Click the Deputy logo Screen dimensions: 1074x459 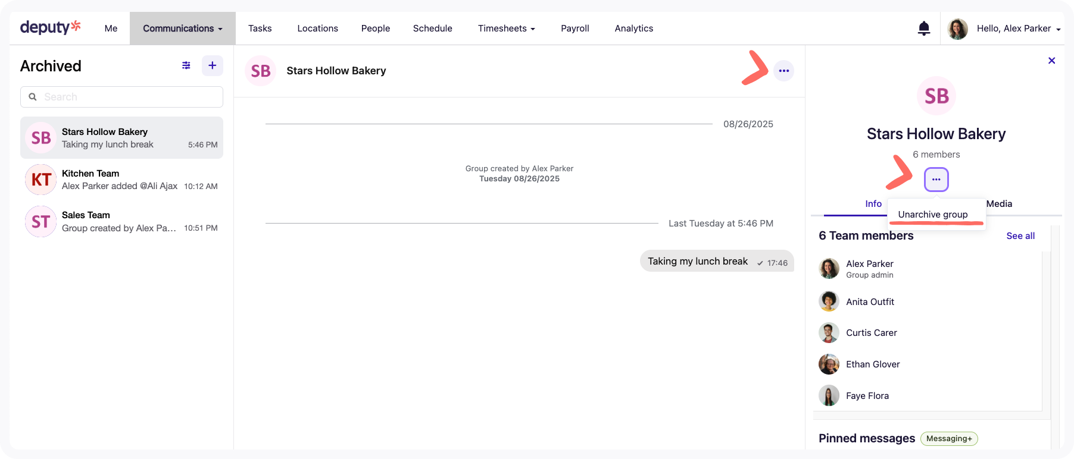pyautogui.click(x=50, y=27)
